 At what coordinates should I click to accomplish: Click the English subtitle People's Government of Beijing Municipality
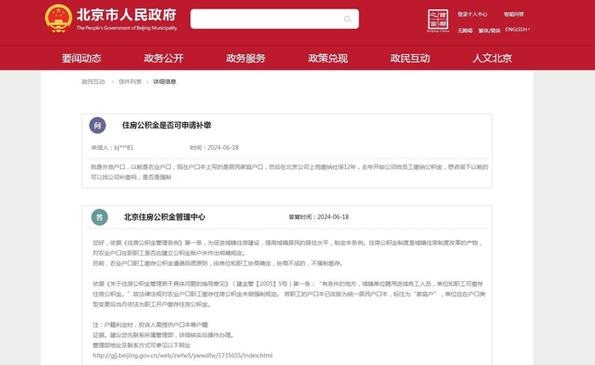[x=127, y=28]
